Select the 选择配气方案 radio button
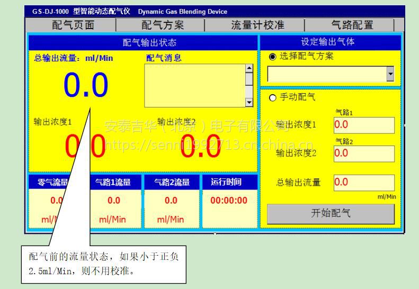Image resolution: width=419 pixels, height=289 pixels. coord(273,57)
